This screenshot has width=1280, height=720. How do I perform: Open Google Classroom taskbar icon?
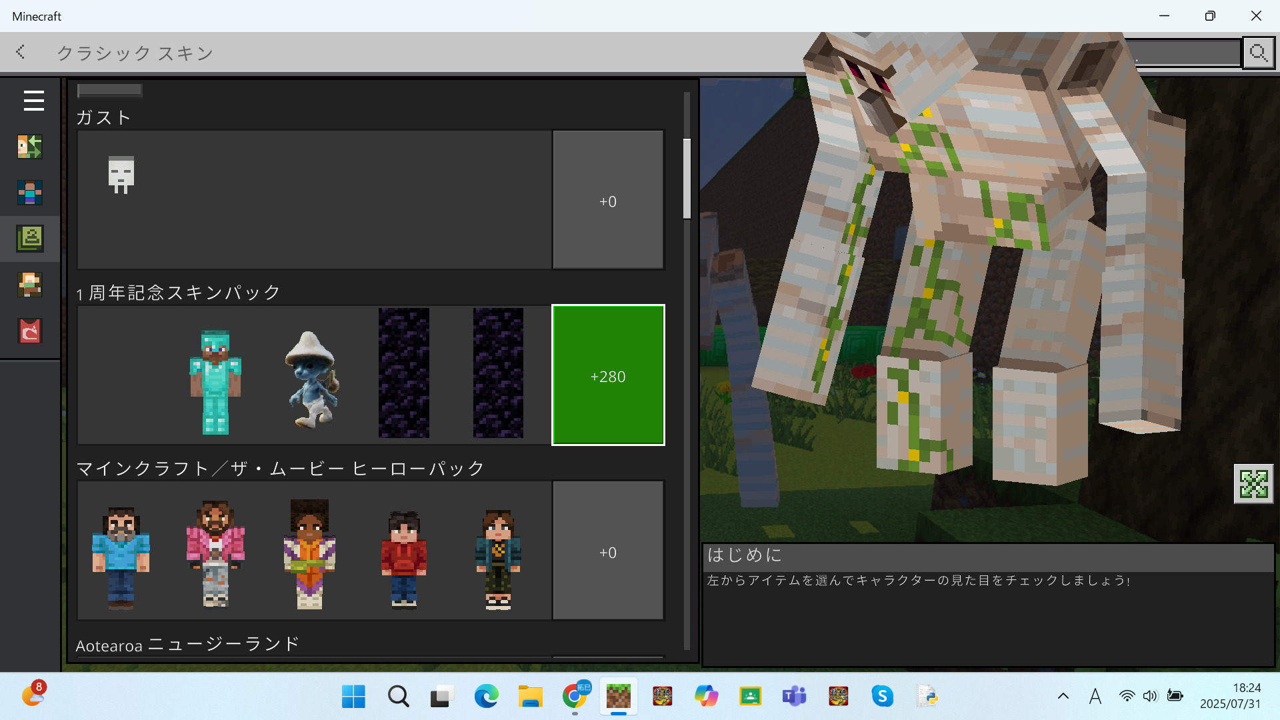click(x=750, y=697)
